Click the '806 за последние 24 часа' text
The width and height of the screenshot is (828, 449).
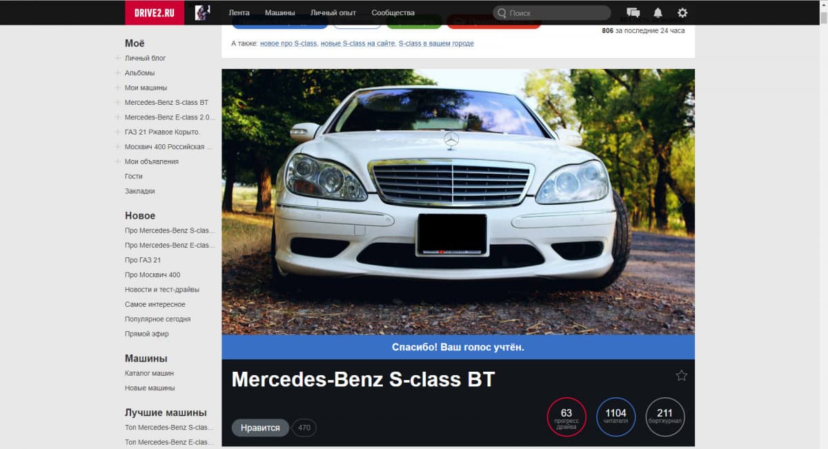[x=643, y=31]
